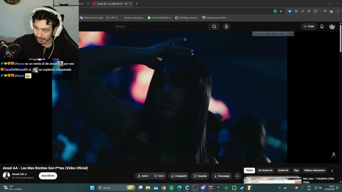Like the video with 643 k likes
Screen dimensions: 342x192
pos(143,176)
